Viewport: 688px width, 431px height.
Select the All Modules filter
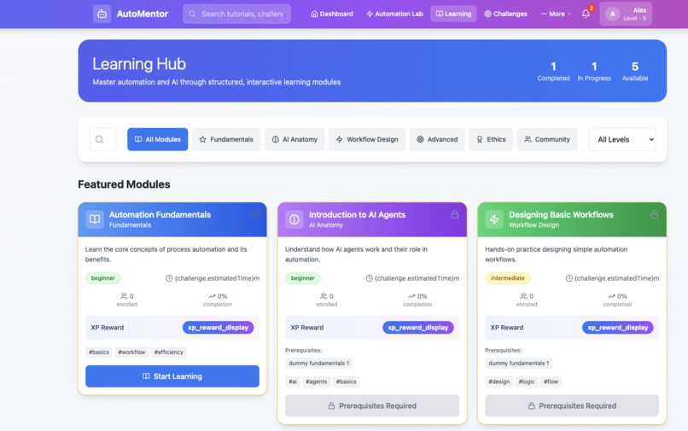(x=158, y=140)
